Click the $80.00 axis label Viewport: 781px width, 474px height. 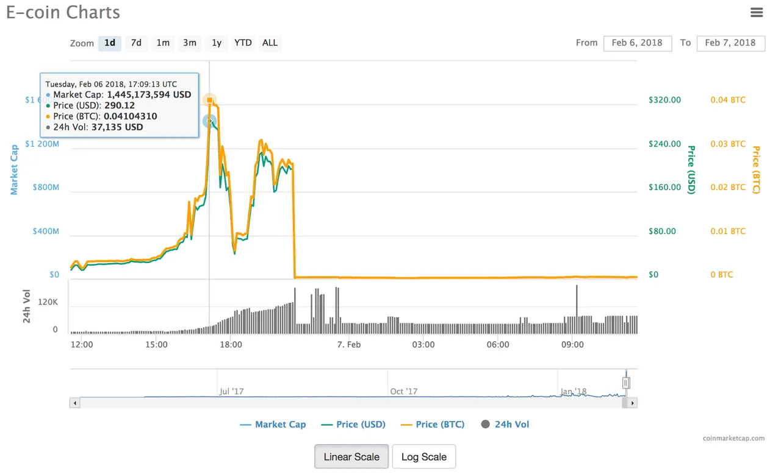point(662,231)
